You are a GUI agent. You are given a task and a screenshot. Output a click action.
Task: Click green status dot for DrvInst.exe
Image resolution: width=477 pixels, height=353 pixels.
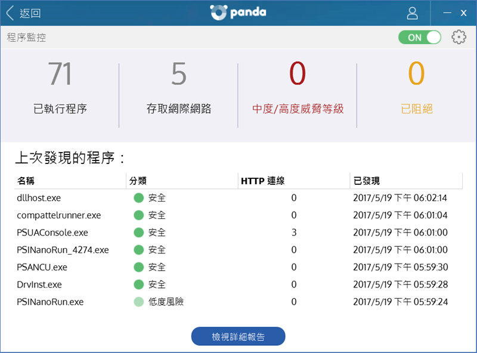point(139,284)
